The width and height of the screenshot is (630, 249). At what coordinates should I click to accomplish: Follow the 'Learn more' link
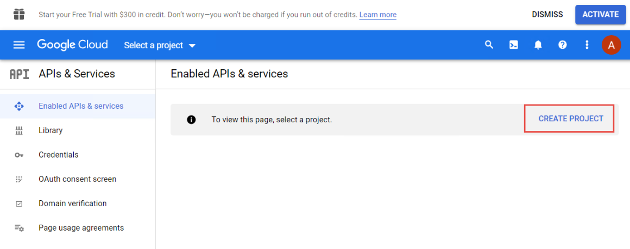pyautogui.click(x=377, y=15)
